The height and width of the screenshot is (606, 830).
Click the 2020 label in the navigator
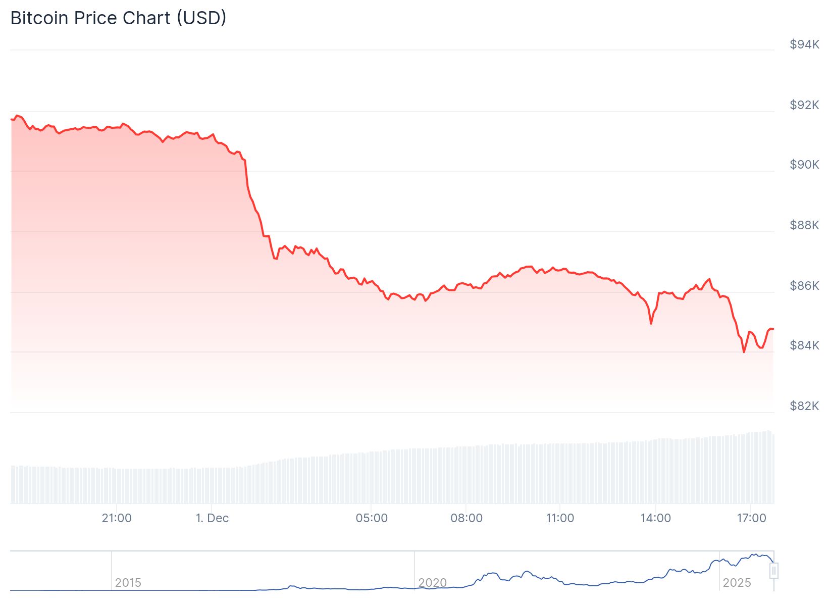(433, 583)
